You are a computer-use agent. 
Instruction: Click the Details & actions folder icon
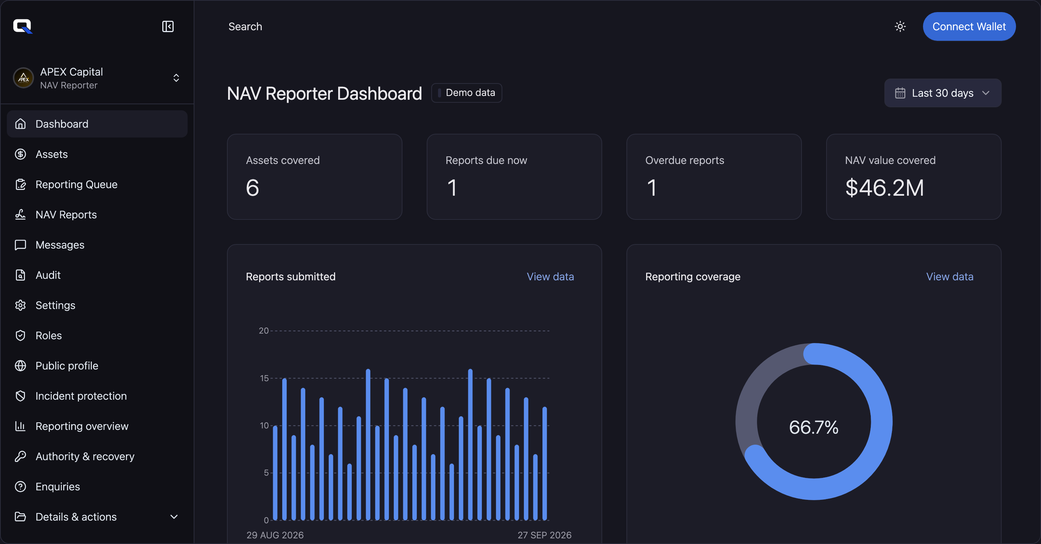tap(20, 516)
